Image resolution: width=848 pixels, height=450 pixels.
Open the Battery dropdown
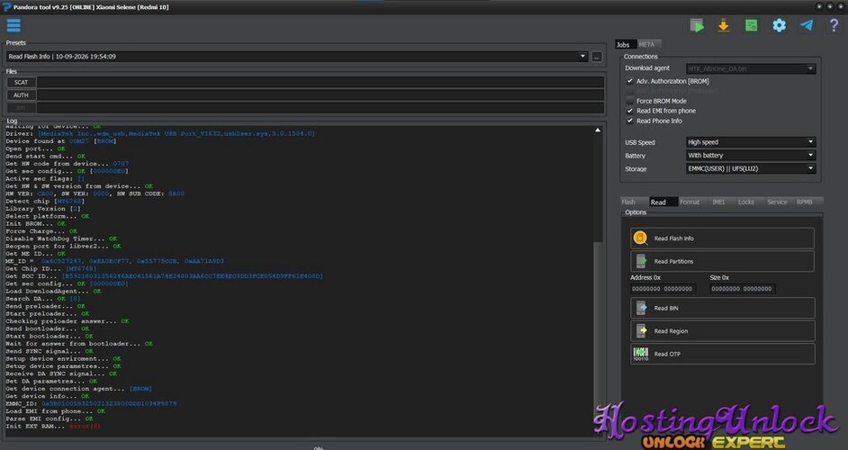pos(751,155)
